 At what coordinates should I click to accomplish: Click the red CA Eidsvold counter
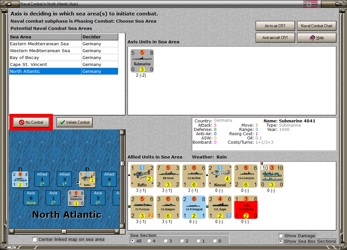click(246, 207)
